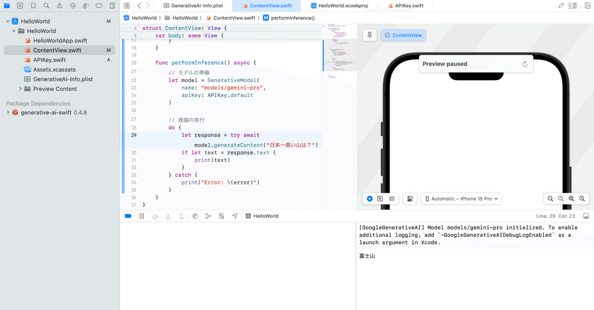Open the Source Control navigator icon
594x310 pixels.
(x=20, y=6)
